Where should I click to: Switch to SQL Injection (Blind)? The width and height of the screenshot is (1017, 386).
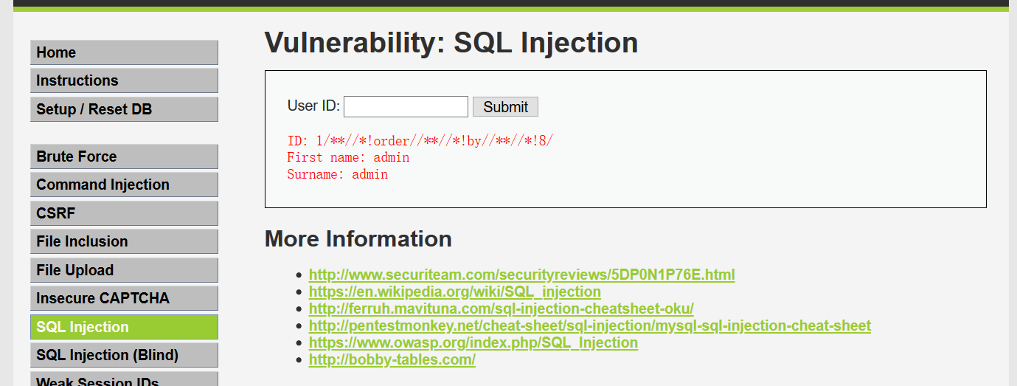pos(124,355)
